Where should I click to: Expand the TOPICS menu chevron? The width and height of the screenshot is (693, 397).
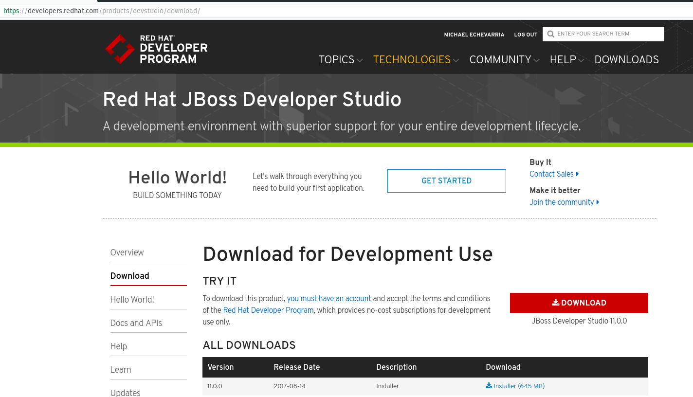(360, 60)
